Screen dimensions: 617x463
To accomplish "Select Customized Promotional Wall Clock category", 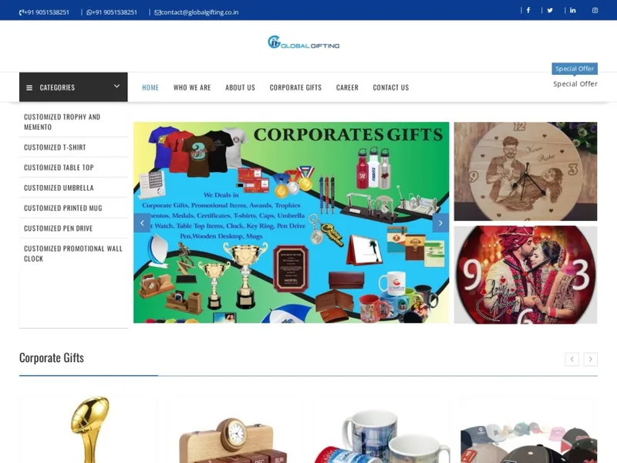I will coord(73,254).
